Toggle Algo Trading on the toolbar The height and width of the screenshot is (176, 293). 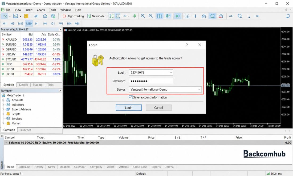point(73,16)
